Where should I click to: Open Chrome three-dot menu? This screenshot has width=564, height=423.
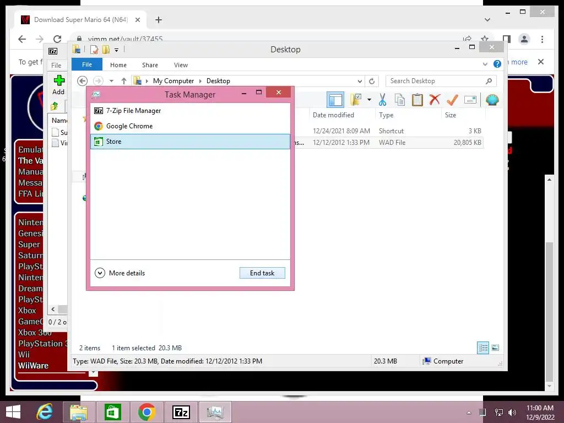[542, 39]
